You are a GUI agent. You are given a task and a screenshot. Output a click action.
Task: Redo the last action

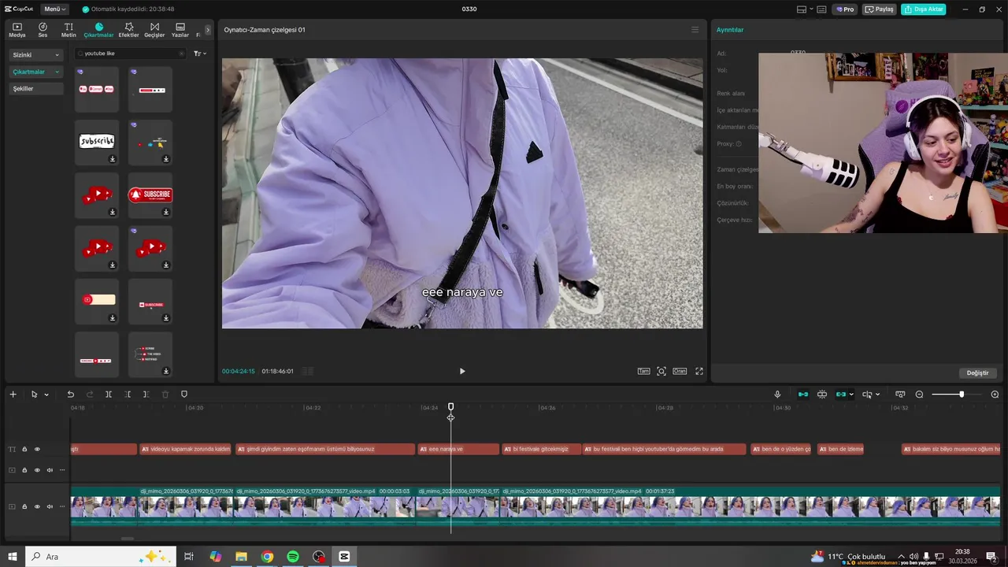(90, 395)
